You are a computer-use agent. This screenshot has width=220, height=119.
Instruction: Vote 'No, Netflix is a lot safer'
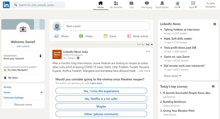101,99
